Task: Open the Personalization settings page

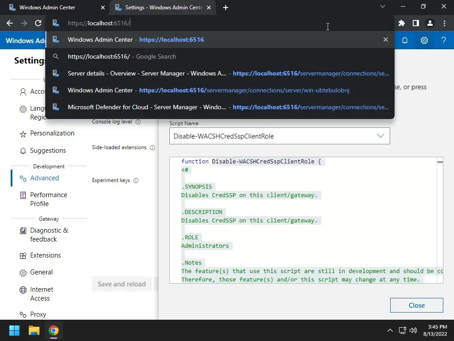Action: (52, 133)
